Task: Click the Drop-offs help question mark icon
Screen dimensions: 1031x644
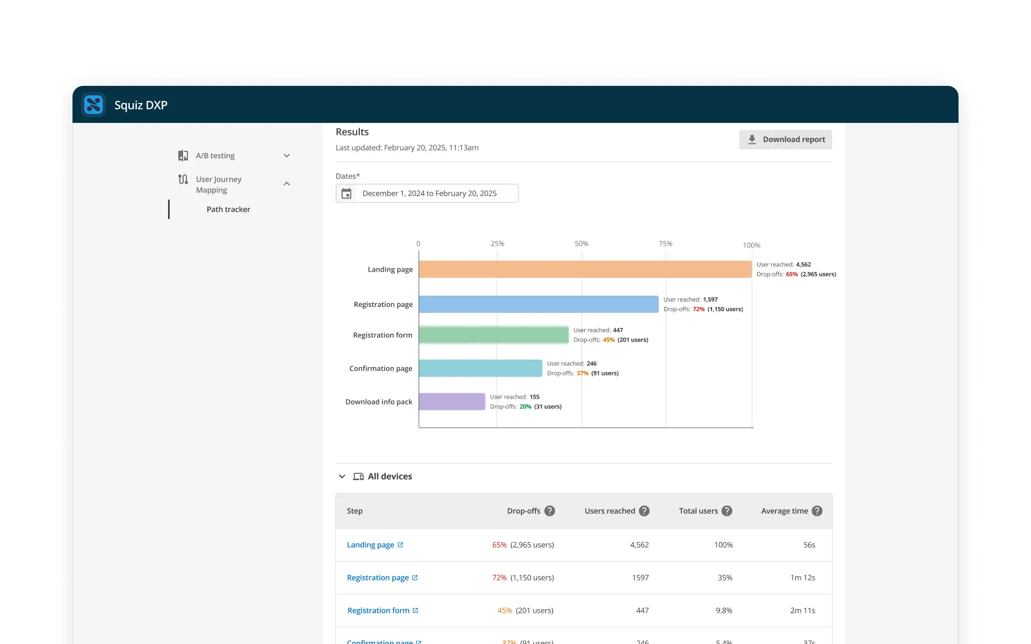Action: [x=549, y=511]
